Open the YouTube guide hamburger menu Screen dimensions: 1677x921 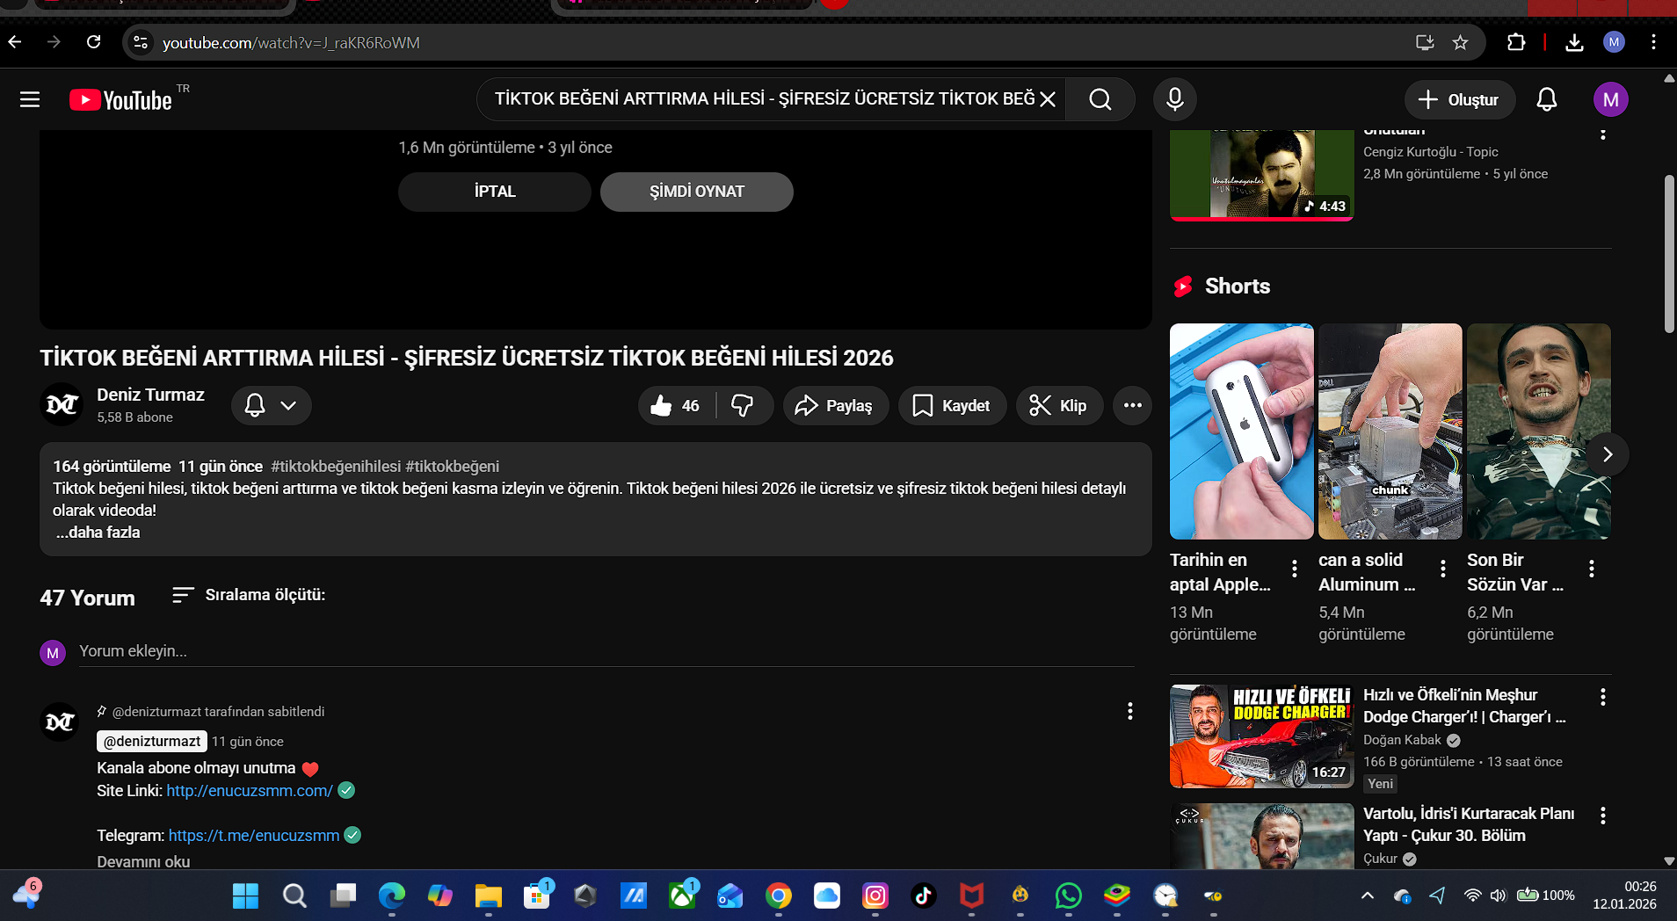coord(30,99)
